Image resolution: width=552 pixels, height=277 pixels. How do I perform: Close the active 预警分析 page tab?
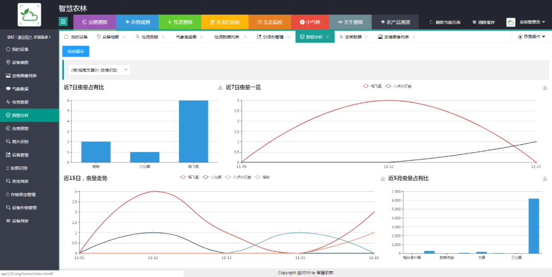tap(328, 37)
